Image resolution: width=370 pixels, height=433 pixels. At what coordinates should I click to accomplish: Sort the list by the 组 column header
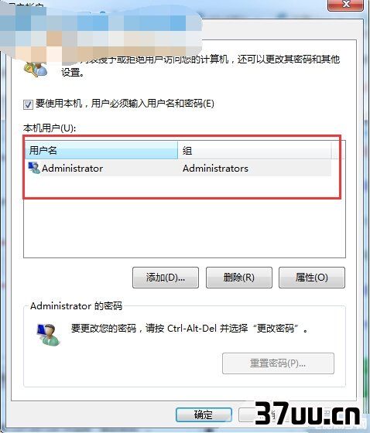pos(255,151)
